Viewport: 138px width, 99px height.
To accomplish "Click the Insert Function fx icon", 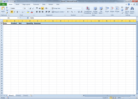I will point(28,18).
